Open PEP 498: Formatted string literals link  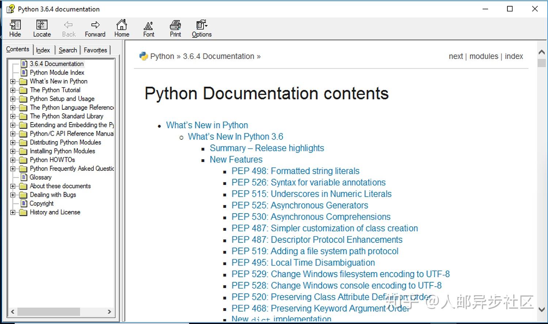[295, 171]
